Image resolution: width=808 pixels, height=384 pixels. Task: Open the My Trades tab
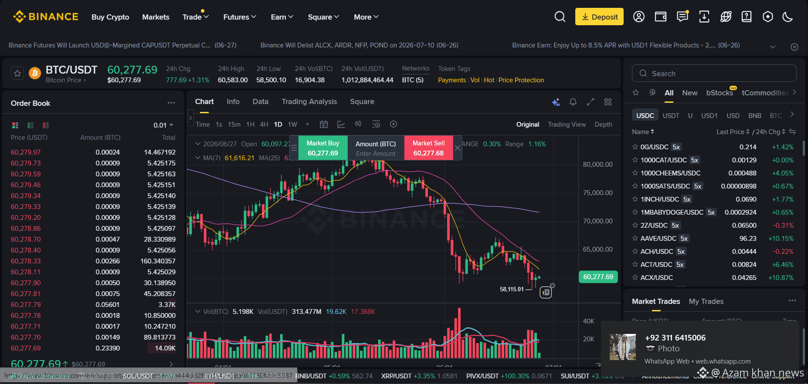pyautogui.click(x=706, y=301)
